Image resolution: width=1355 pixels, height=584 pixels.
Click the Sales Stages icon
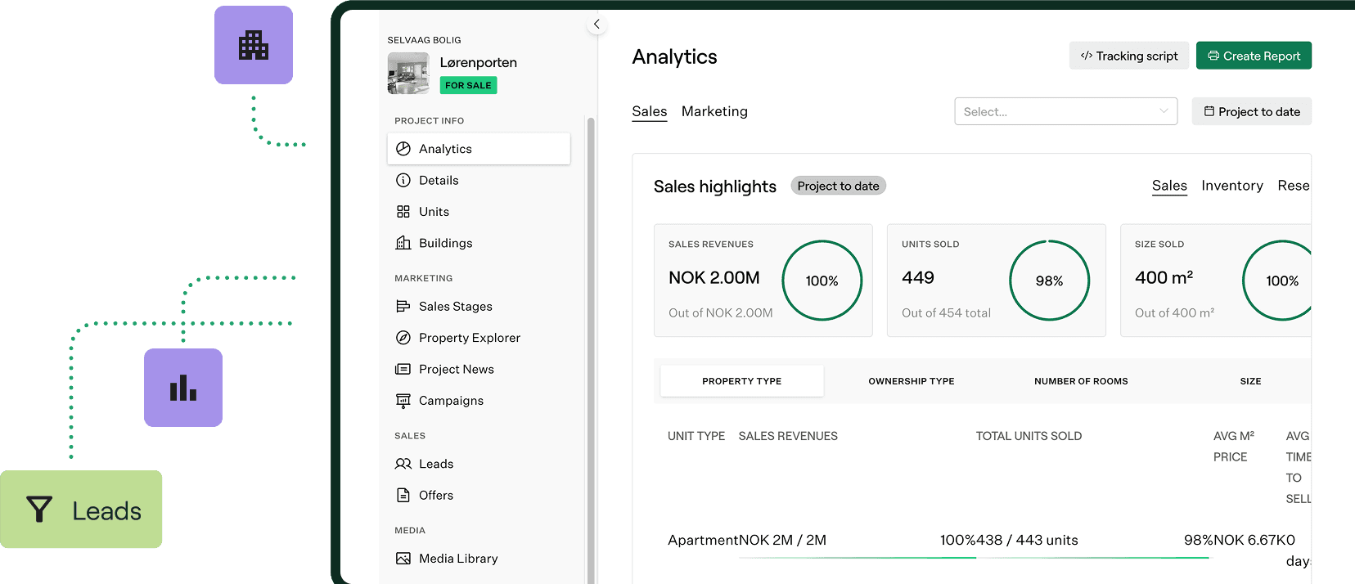[x=403, y=307]
